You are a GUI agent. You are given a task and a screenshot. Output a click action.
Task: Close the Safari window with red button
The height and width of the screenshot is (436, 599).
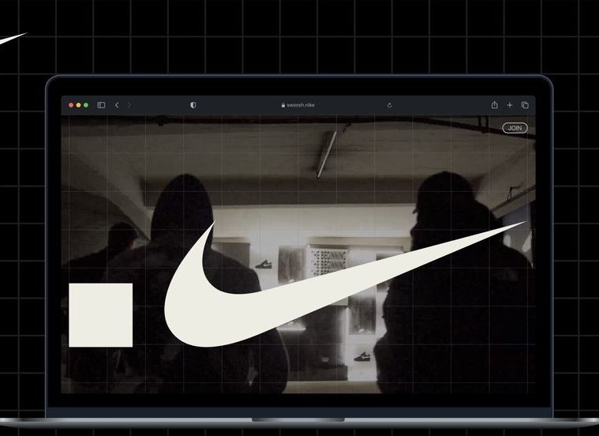[71, 105]
